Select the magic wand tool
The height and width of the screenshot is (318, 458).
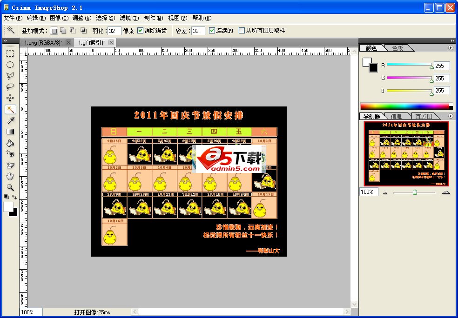10,110
